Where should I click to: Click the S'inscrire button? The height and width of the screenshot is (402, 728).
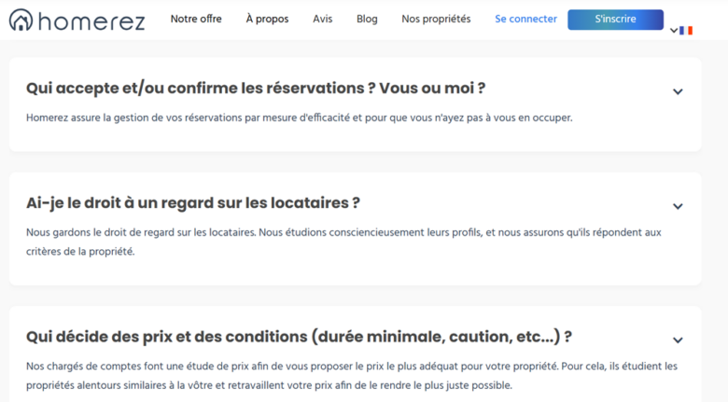click(x=615, y=20)
